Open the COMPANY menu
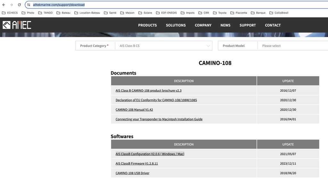This screenshot has width=328, height=182. 203,25
